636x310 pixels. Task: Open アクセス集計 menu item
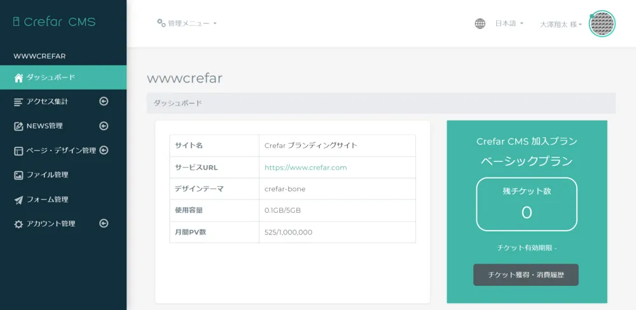63,102
